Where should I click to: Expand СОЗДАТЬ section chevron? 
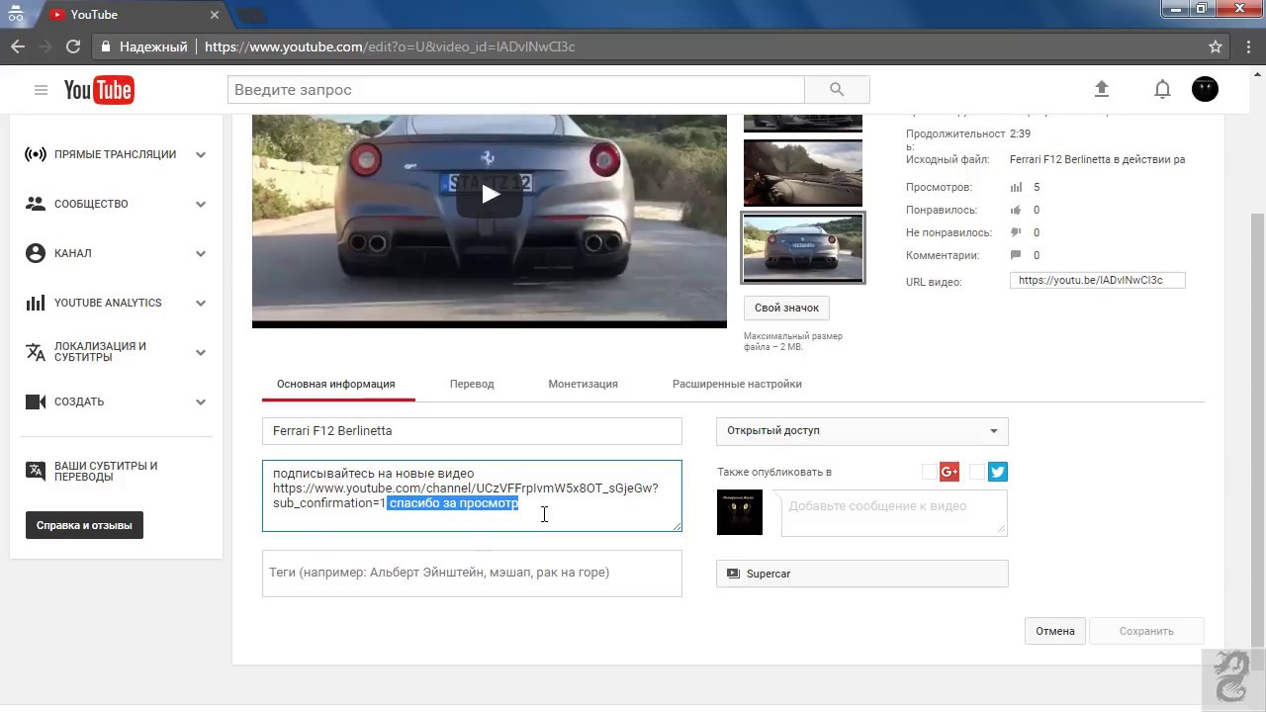point(201,401)
